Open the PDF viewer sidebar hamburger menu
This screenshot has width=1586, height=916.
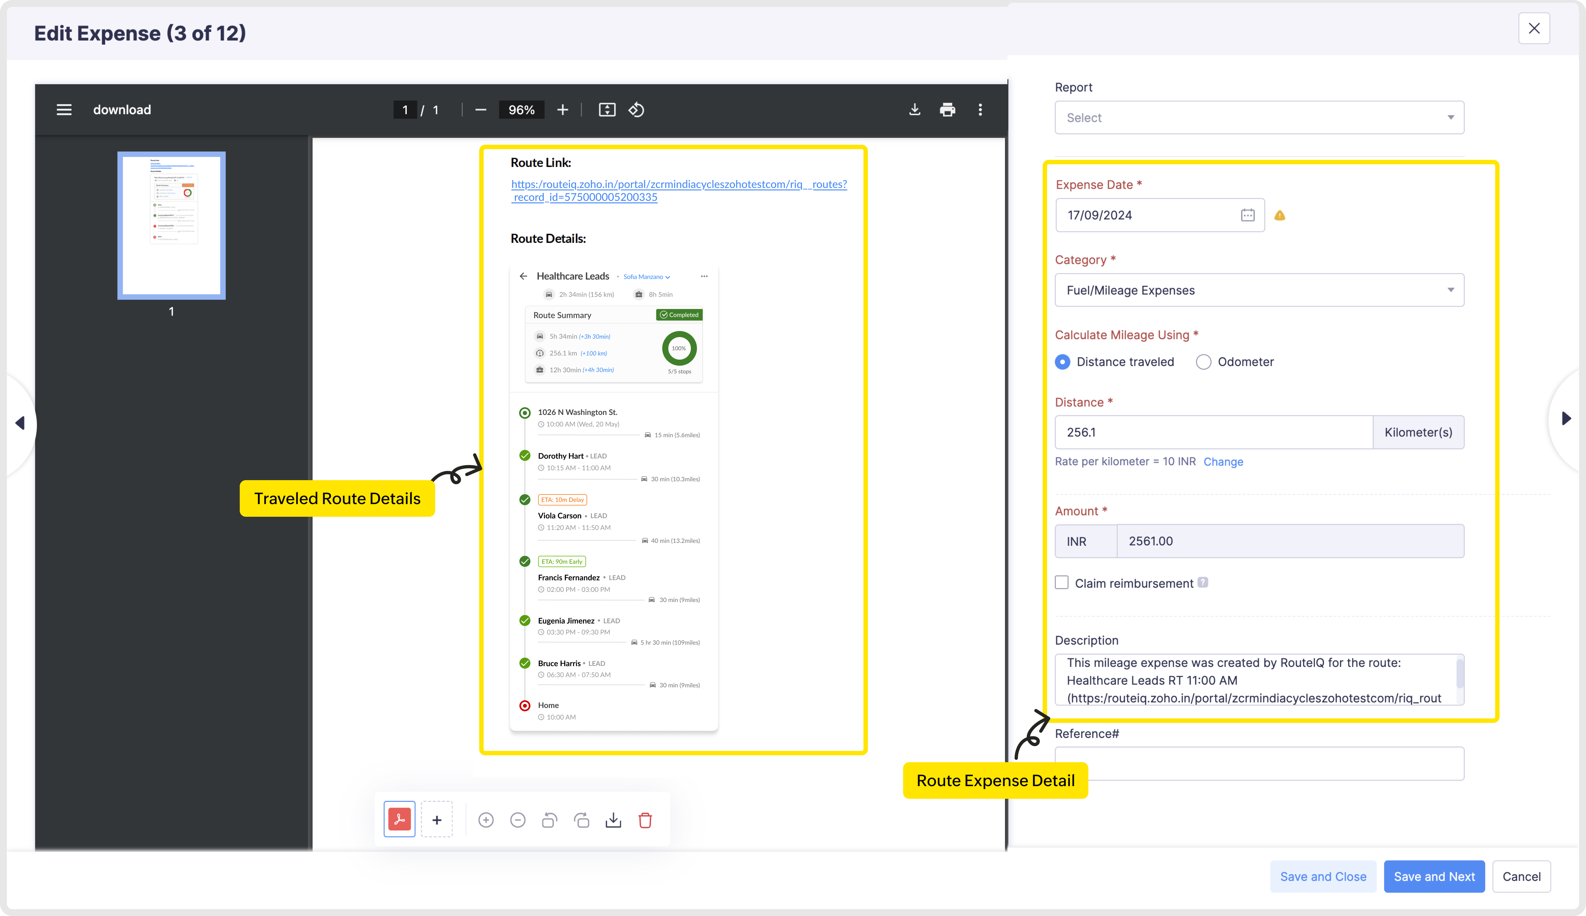(64, 110)
